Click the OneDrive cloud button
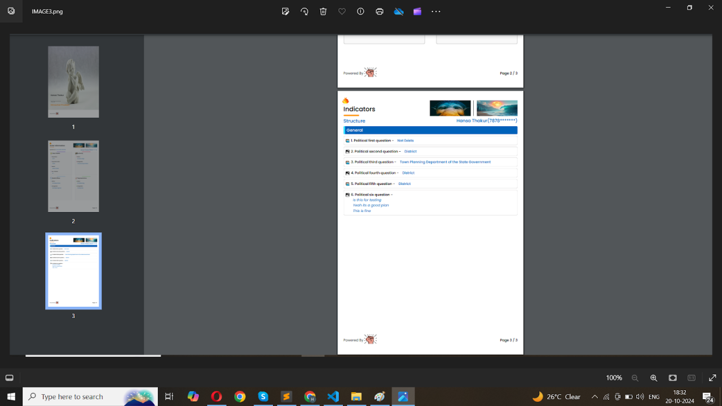This screenshot has height=406, width=722. pyautogui.click(x=399, y=11)
